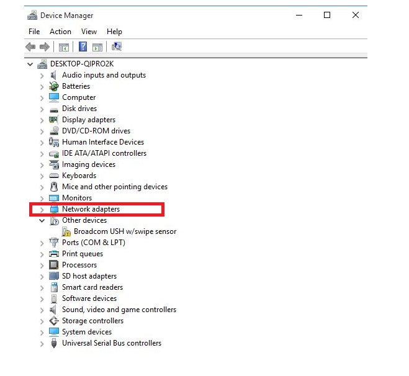Click the Computer monitor icon
Screen dimensions: 409x376
tap(54, 97)
